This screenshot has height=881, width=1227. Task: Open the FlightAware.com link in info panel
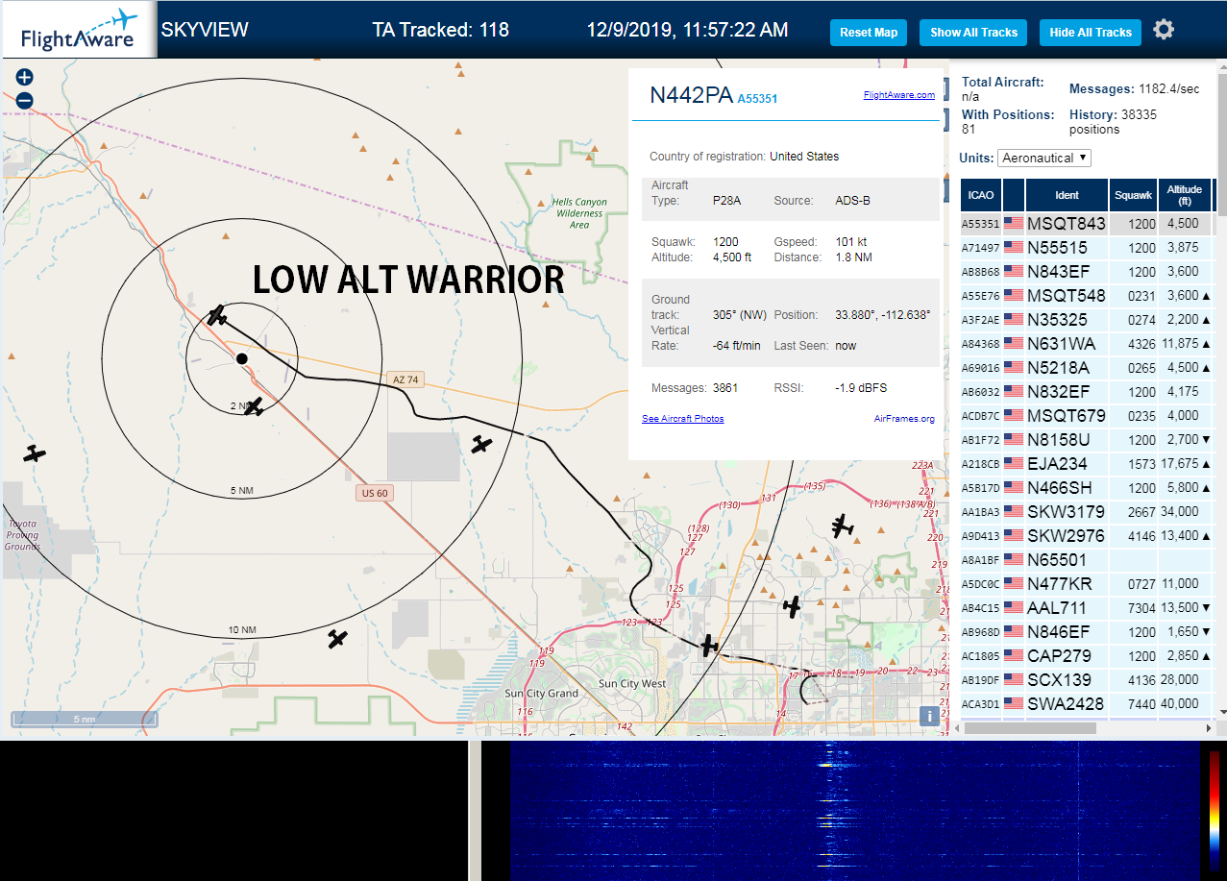[898, 95]
